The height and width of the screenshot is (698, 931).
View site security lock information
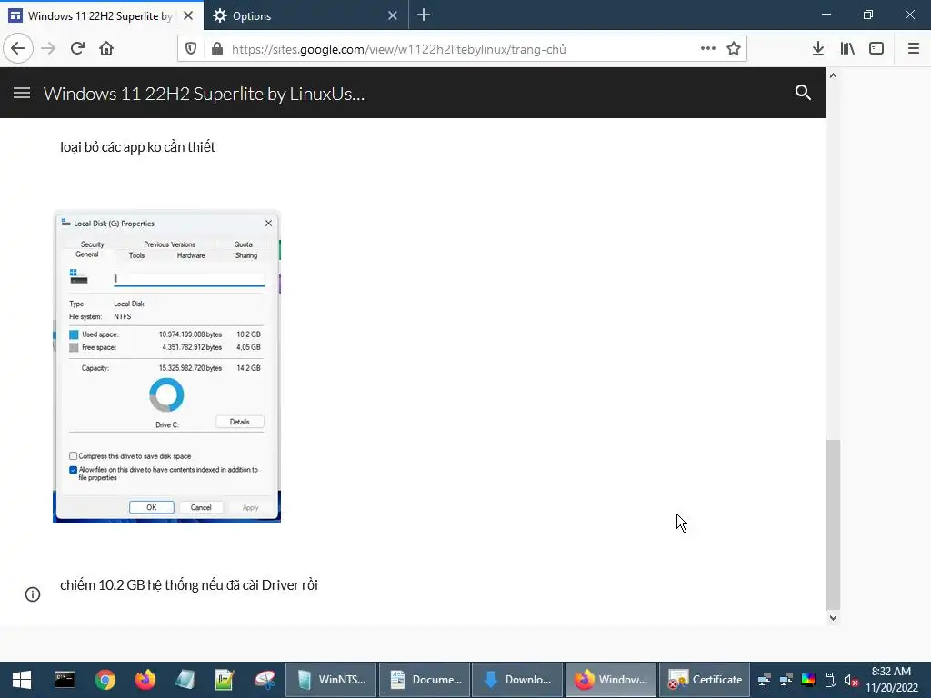[217, 49]
